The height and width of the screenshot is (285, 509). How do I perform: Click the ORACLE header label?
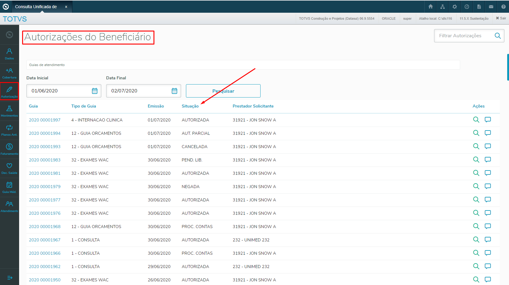389,18
